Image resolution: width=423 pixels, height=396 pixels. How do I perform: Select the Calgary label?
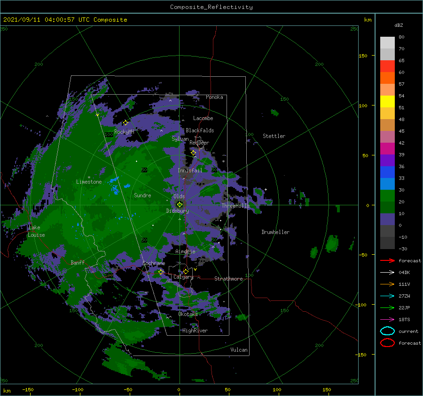click(183, 277)
